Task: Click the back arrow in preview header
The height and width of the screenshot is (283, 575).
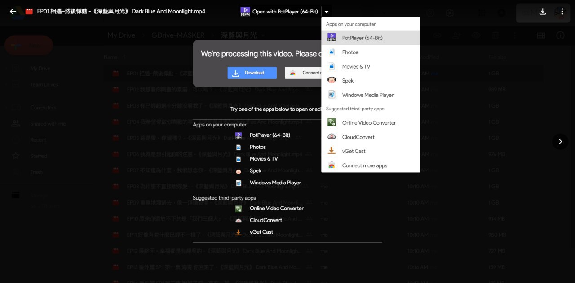Action: coord(13,12)
